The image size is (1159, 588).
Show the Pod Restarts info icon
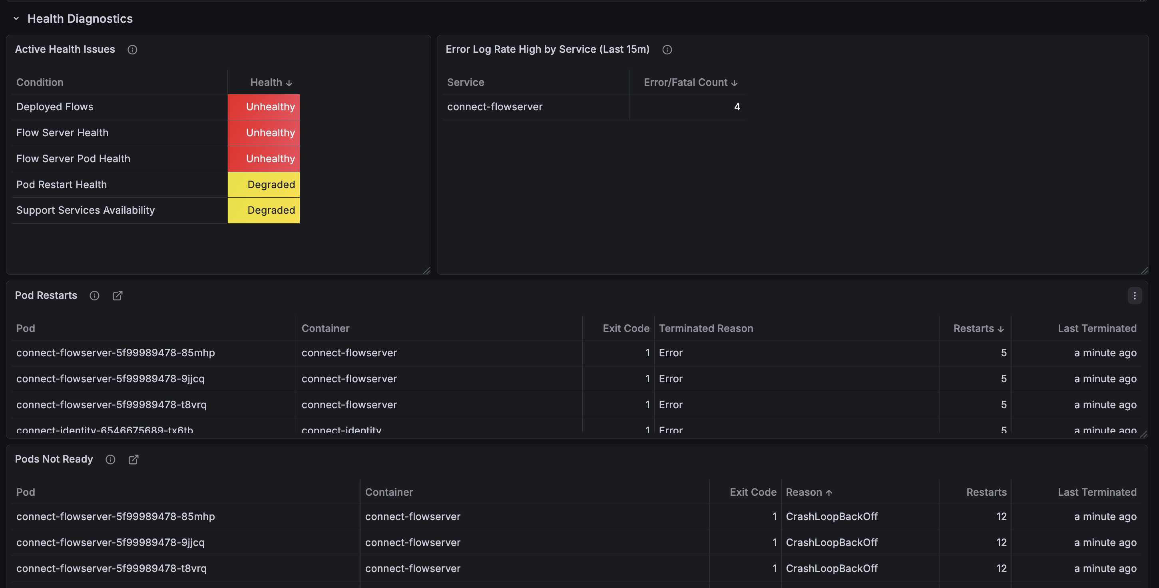click(94, 295)
